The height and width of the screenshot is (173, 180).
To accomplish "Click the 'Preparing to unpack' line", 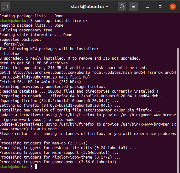I will pos(84,96).
